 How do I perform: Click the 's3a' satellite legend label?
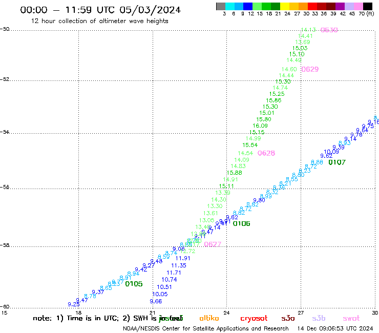(x=288, y=318)
